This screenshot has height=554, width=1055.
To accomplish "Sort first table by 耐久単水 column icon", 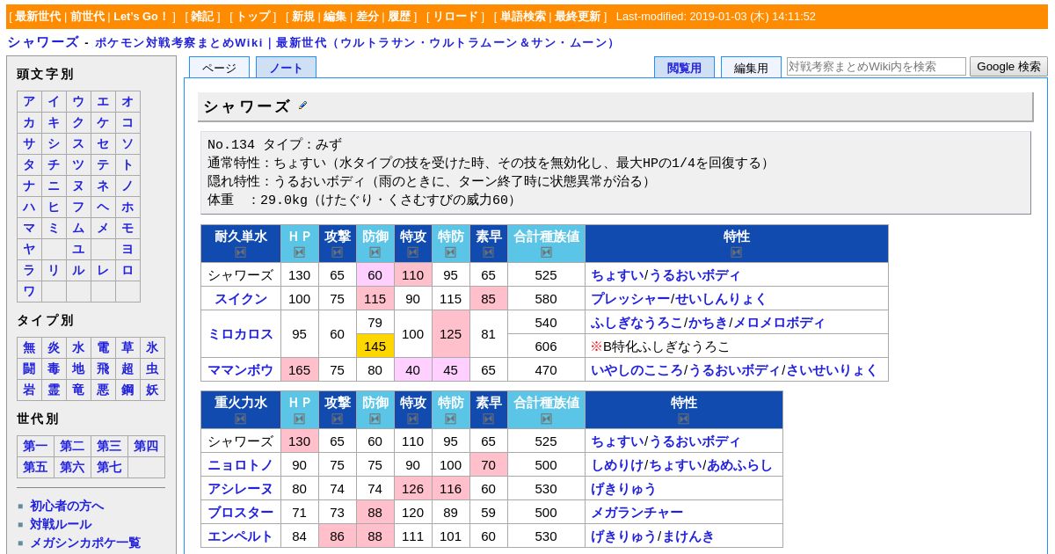I will click(x=241, y=252).
